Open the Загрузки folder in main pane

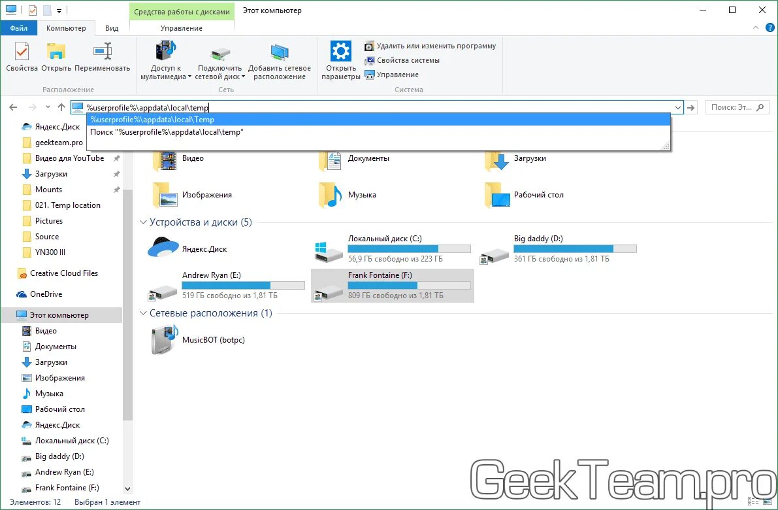click(x=515, y=160)
